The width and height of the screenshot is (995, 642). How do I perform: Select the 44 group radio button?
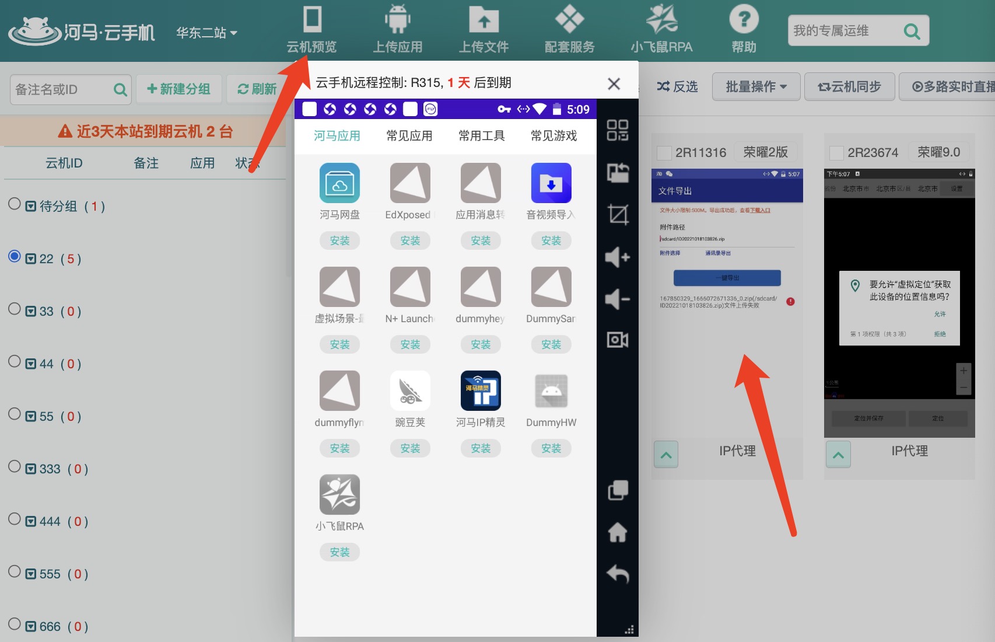pos(15,361)
